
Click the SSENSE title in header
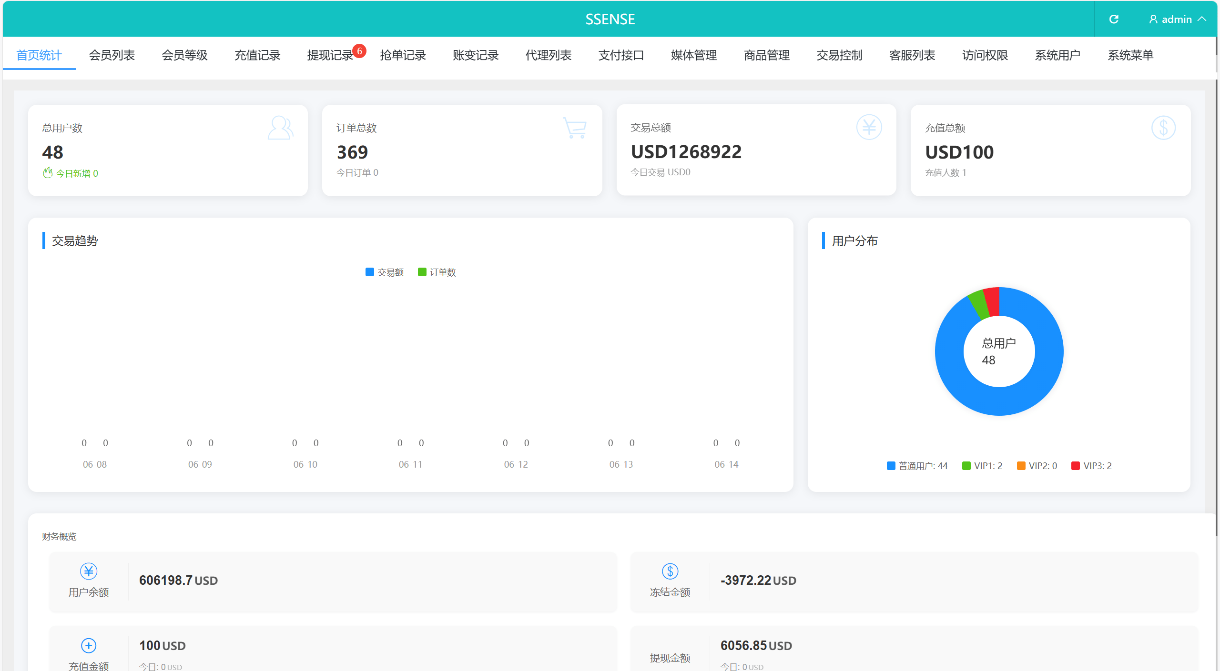click(610, 19)
